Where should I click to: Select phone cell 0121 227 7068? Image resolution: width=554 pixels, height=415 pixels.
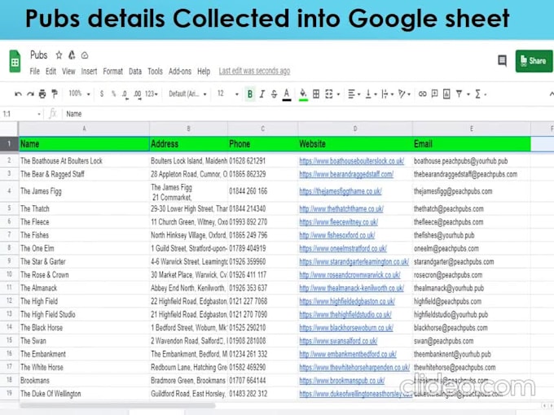[x=263, y=301]
